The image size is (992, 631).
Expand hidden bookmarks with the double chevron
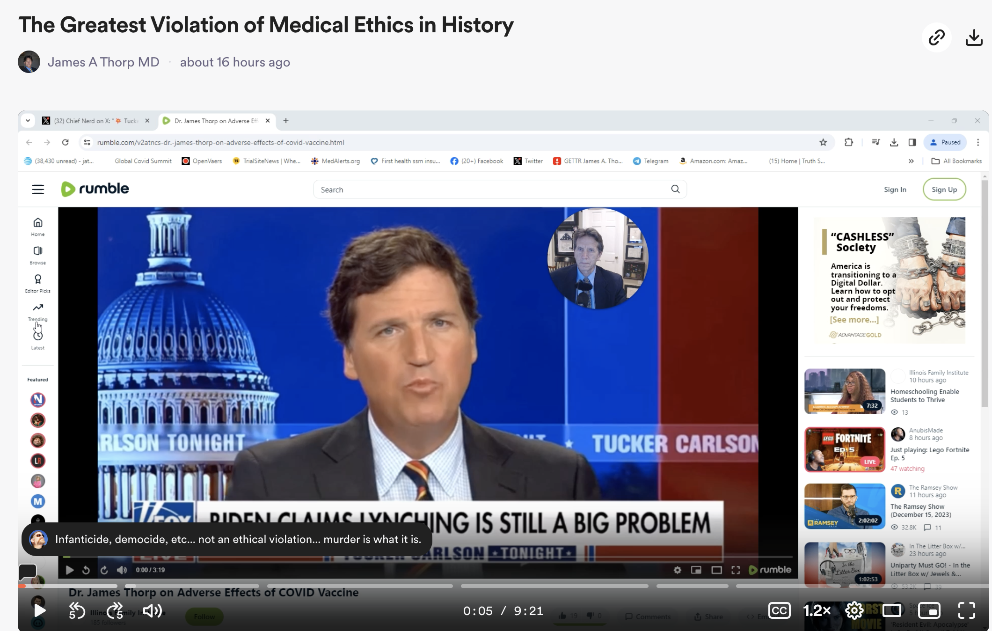(x=911, y=161)
